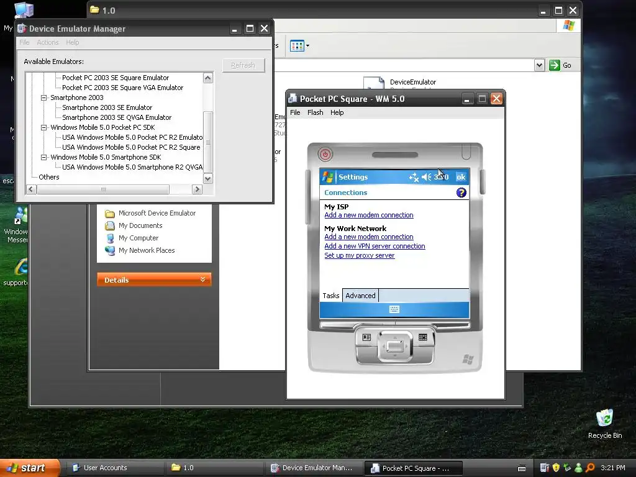Select the Tasks tab in Connections
The height and width of the screenshot is (477, 636).
pos(331,295)
